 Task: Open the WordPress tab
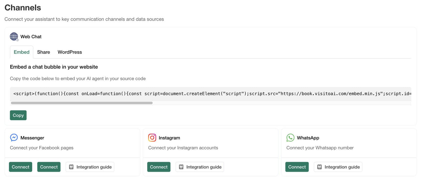[x=70, y=52]
